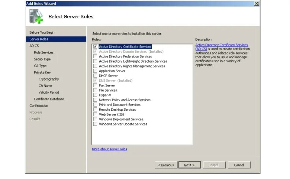Jump to Role Services step
290x179 pixels.
click(43, 52)
